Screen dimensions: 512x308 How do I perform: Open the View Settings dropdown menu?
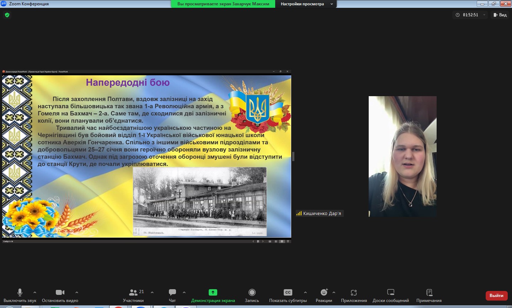click(x=306, y=4)
